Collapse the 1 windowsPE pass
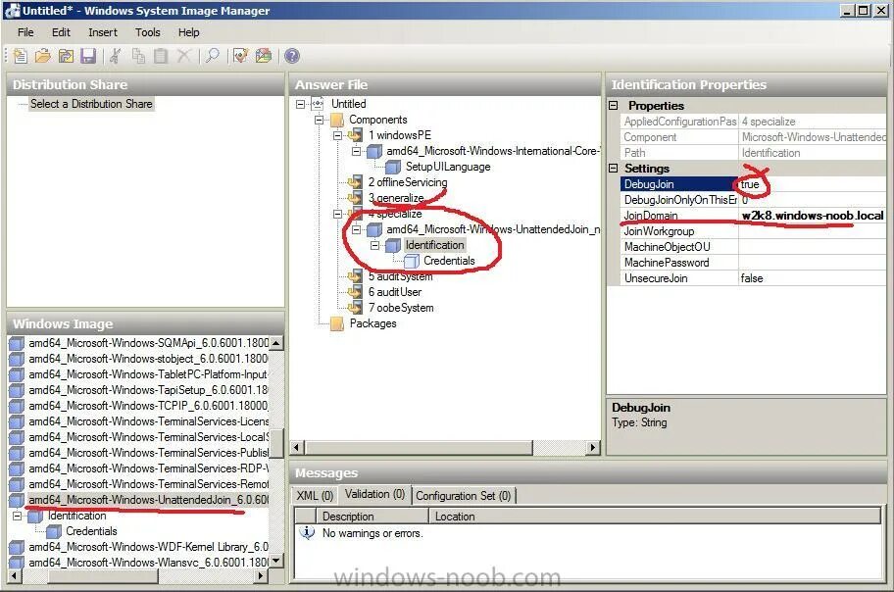The image size is (894, 592). tap(337, 135)
